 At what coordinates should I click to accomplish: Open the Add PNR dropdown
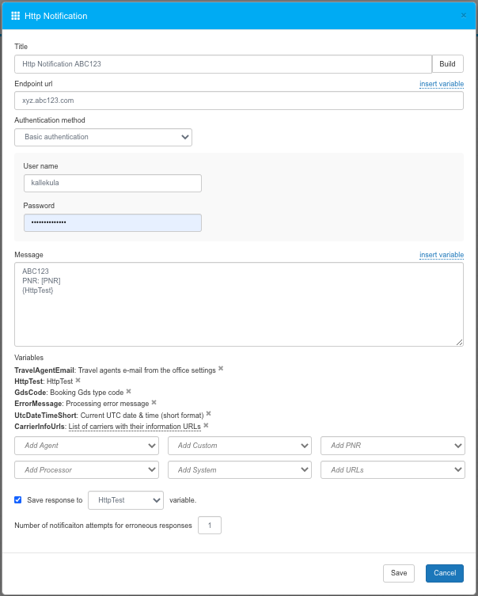393,446
